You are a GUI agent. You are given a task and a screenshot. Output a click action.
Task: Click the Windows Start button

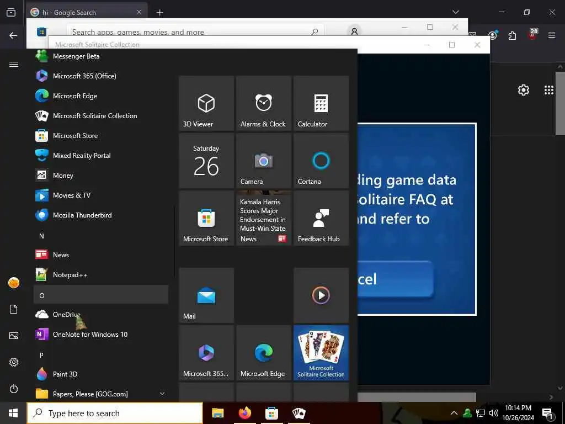tap(13, 413)
